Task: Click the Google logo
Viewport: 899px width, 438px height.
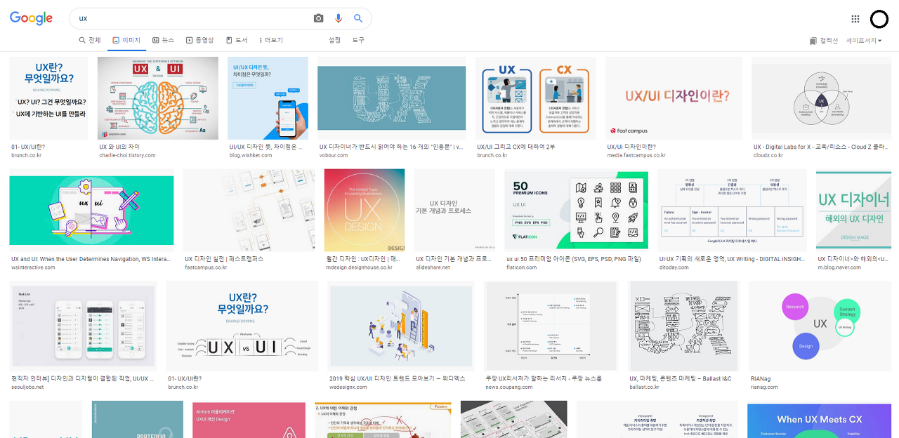Action: coord(32,18)
